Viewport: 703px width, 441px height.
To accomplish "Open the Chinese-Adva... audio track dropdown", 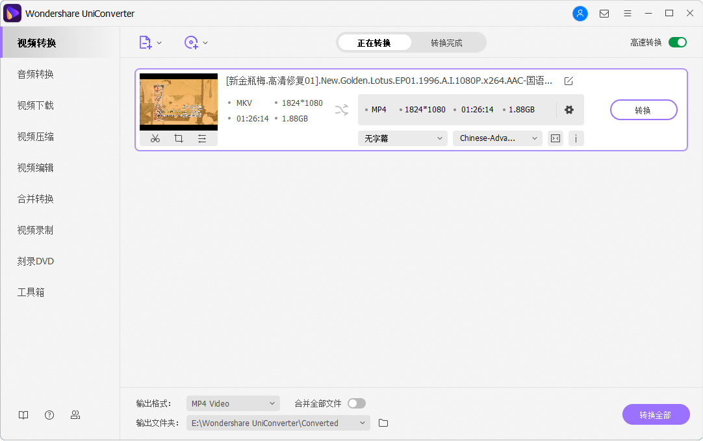I will pos(497,138).
